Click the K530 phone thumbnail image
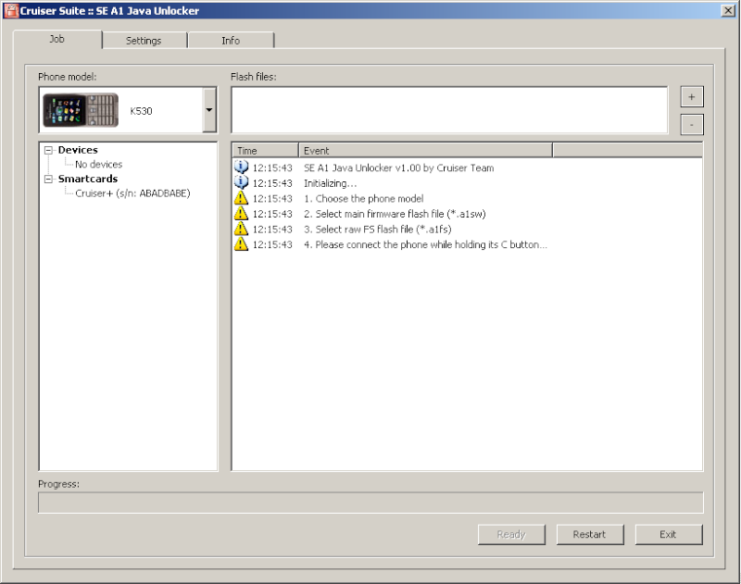This screenshot has height=584, width=741. pos(81,110)
